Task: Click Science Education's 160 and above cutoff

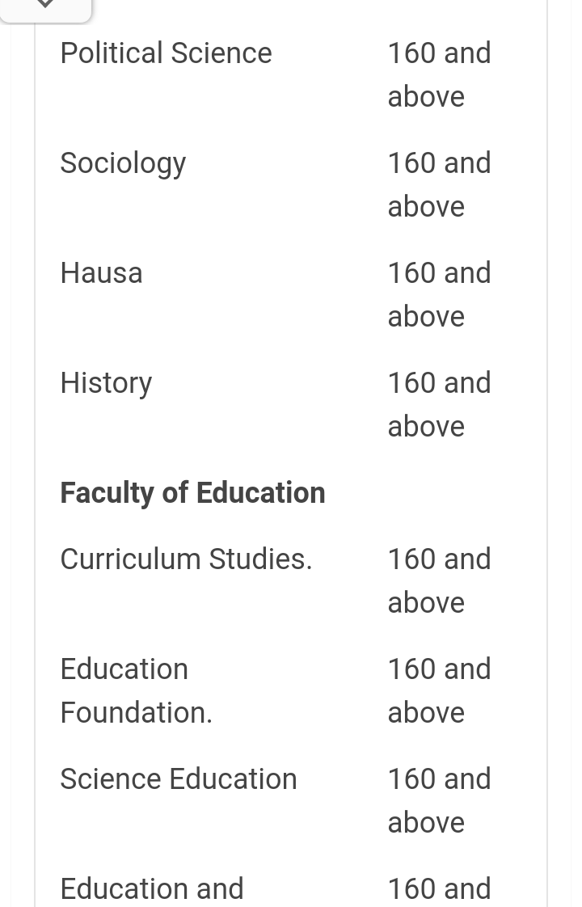Action: click(x=439, y=800)
